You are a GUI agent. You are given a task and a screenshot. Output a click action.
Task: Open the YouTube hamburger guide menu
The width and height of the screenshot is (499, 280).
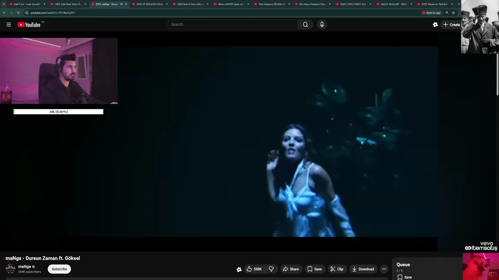coord(9,24)
